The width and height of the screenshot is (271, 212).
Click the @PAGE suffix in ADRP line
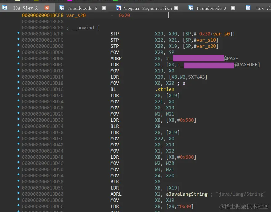point(231,59)
